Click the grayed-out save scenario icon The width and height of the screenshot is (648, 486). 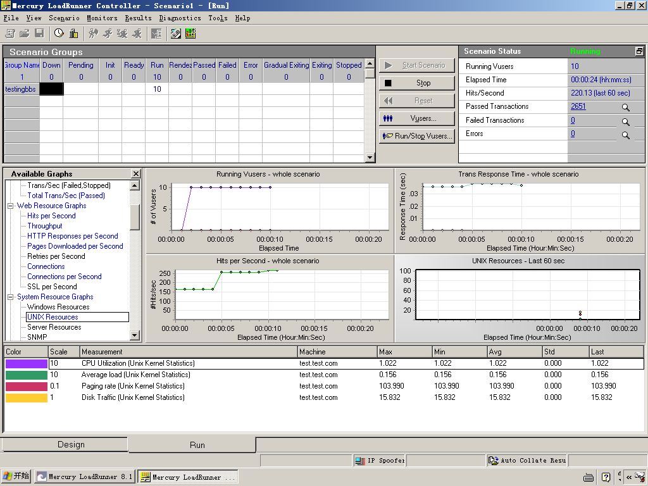coord(39,34)
